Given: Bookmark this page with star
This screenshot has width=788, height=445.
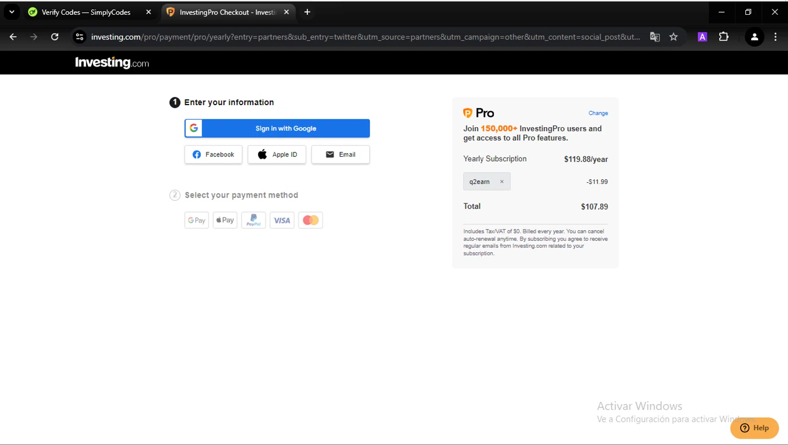Looking at the screenshot, I should pyautogui.click(x=673, y=37).
